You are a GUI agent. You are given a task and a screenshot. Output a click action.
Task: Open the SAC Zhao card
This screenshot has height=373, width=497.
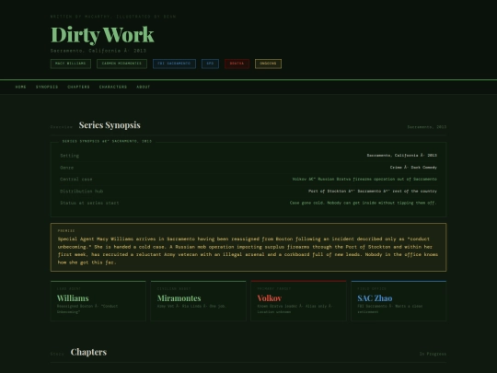coord(399,300)
